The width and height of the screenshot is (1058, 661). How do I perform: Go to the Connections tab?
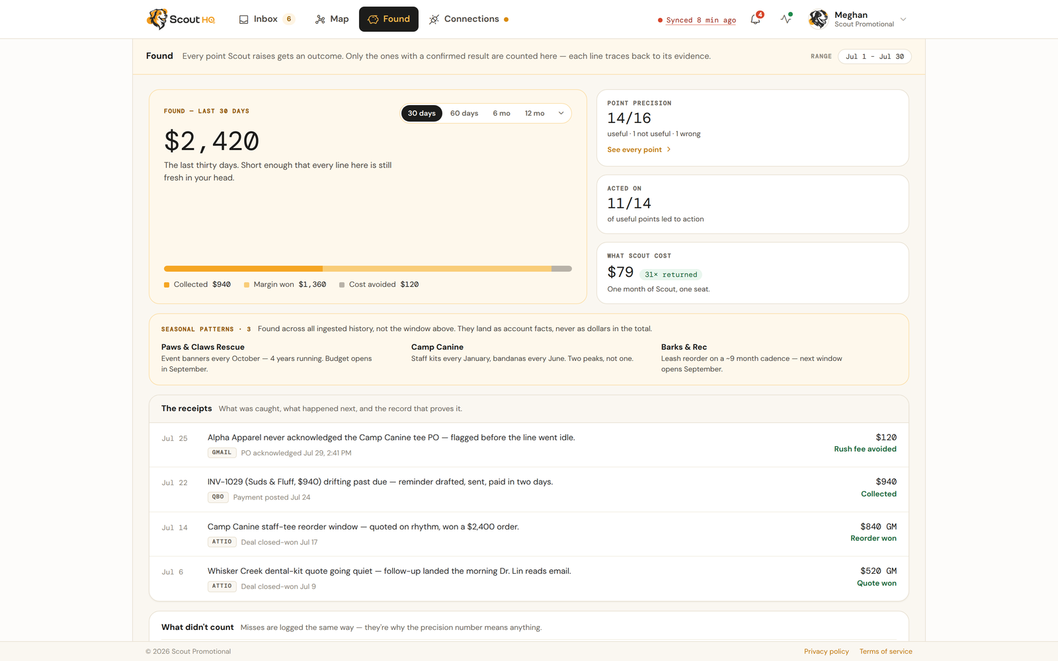(469, 19)
